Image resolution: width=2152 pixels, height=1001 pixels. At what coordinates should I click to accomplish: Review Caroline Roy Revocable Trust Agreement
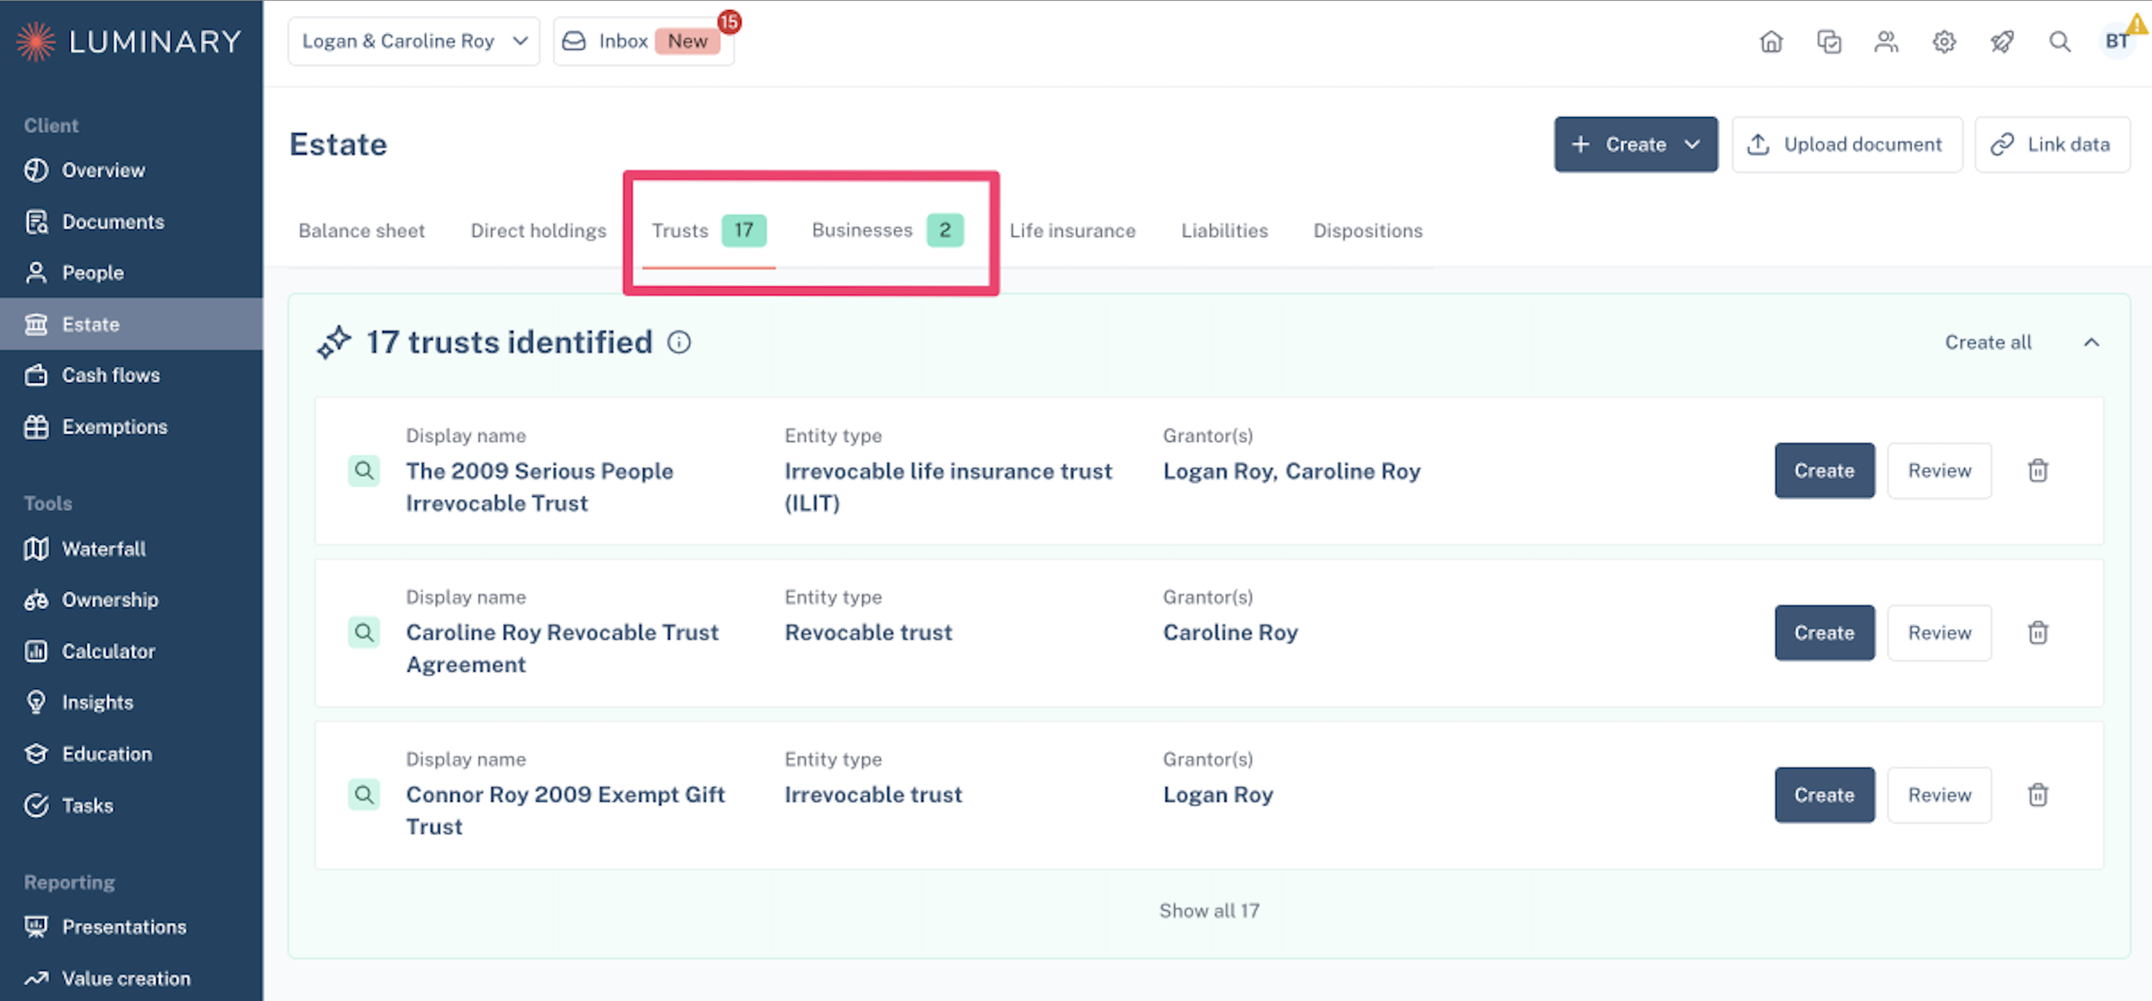point(1939,633)
